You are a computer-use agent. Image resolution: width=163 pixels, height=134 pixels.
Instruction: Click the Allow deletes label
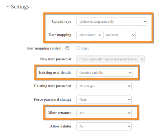(x=61, y=126)
